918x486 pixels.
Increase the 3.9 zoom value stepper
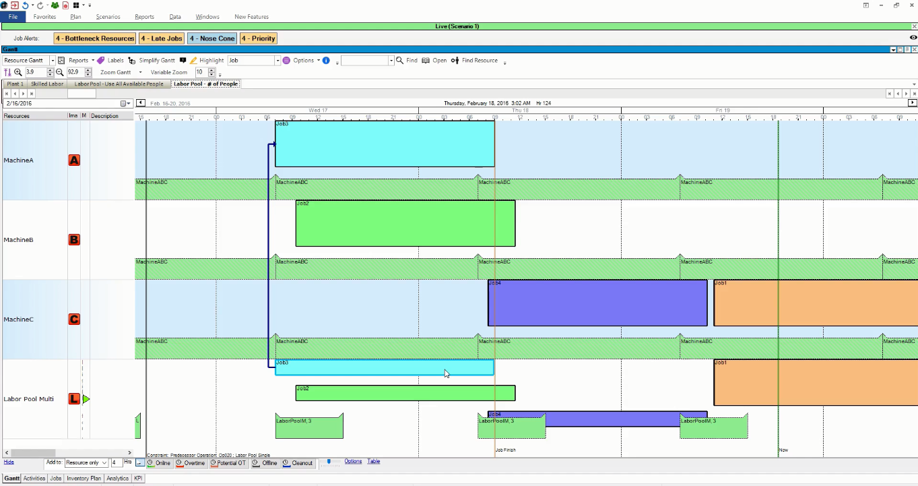pos(51,70)
